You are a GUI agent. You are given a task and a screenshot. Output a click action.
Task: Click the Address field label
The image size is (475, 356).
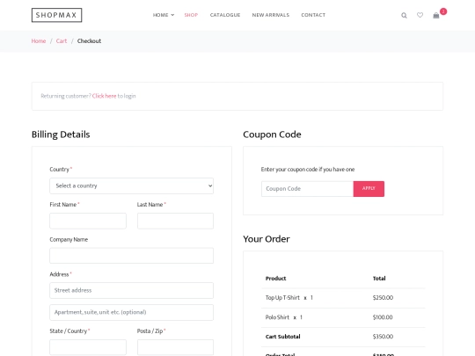[61, 274]
